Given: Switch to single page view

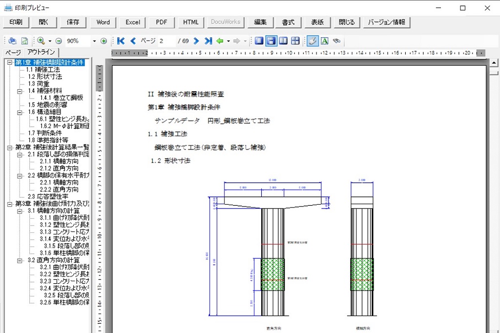Looking at the screenshot, I should tap(259, 41).
